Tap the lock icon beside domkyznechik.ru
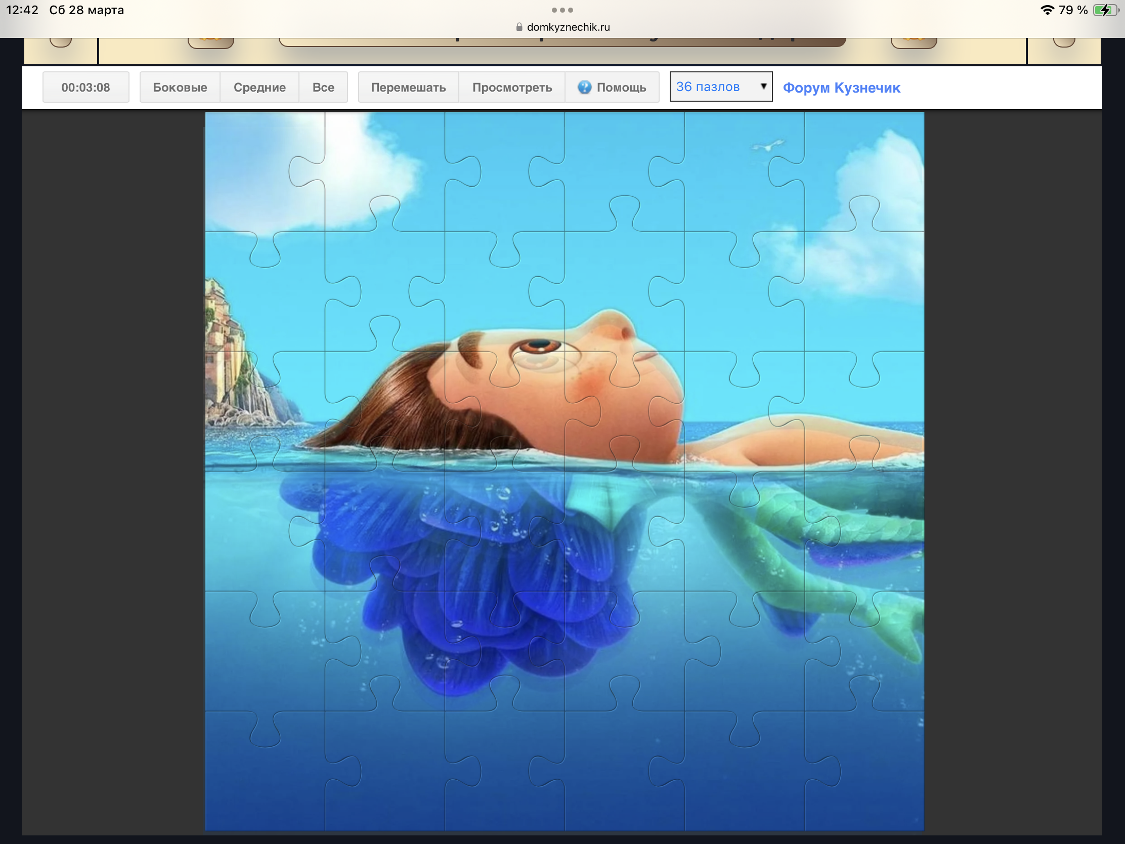The image size is (1125, 844). click(519, 27)
